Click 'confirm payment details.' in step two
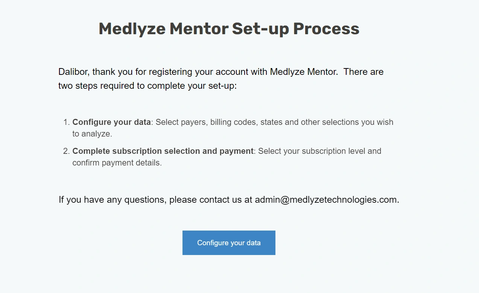The image size is (479, 293). pyautogui.click(x=117, y=163)
